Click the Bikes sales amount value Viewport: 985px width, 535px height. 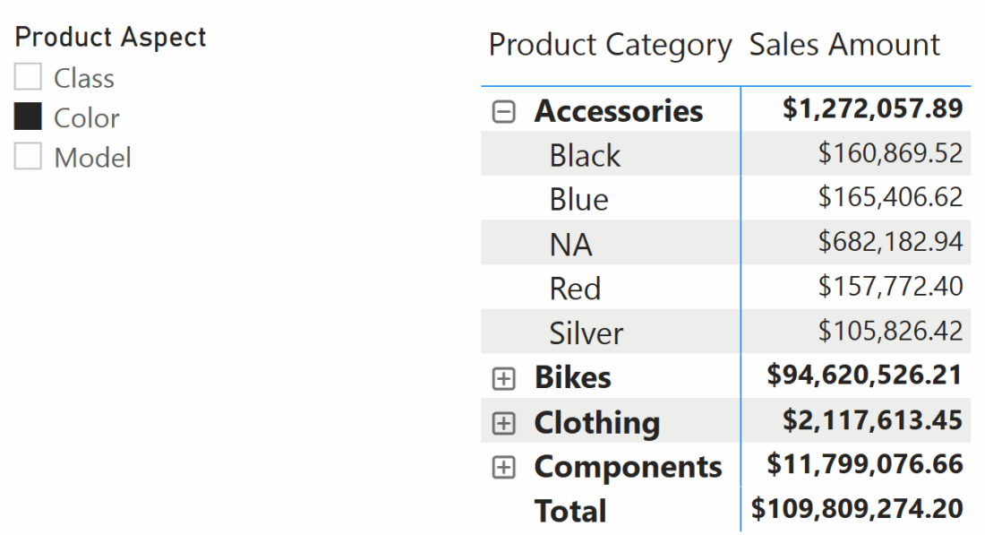[x=864, y=375]
